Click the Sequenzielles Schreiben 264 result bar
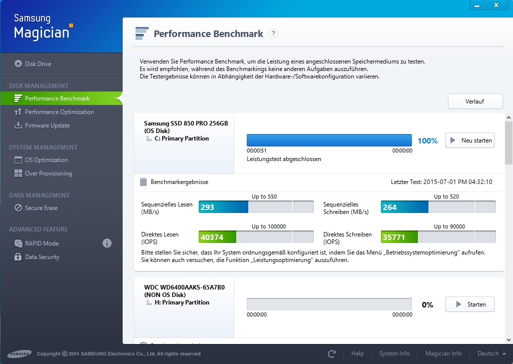 click(x=438, y=207)
